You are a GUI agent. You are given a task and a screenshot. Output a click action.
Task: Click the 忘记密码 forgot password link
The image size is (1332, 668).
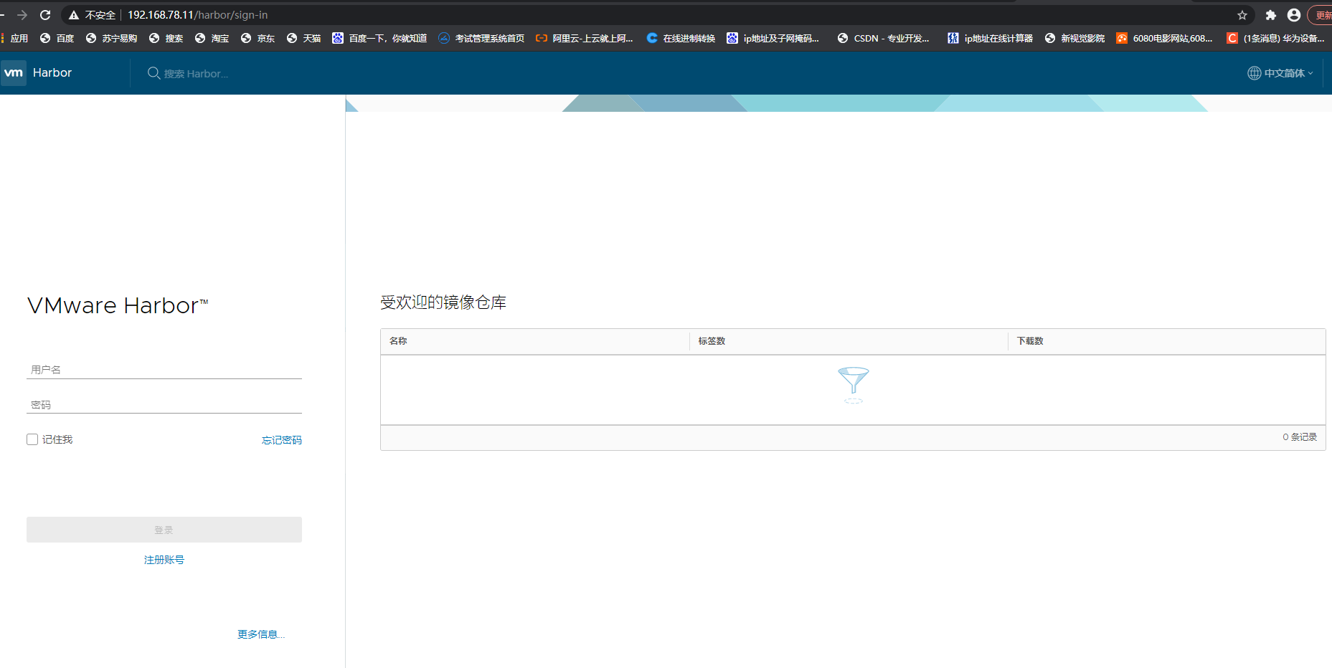[x=282, y=440]
